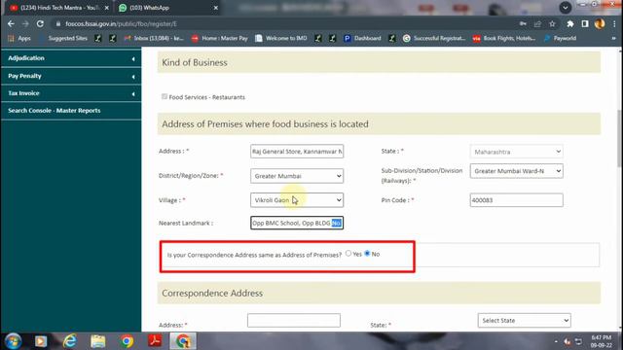Close the WhatsApp tab
The height and width of the screenshot is (350, 623).
pyautogui.click(x=216, y=8)
